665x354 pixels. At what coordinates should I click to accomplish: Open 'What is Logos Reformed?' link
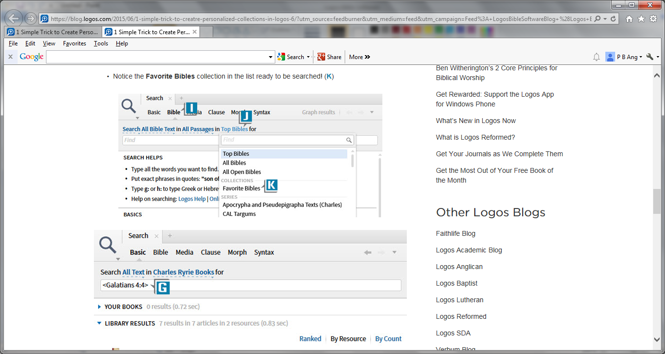tap(475, 137)
